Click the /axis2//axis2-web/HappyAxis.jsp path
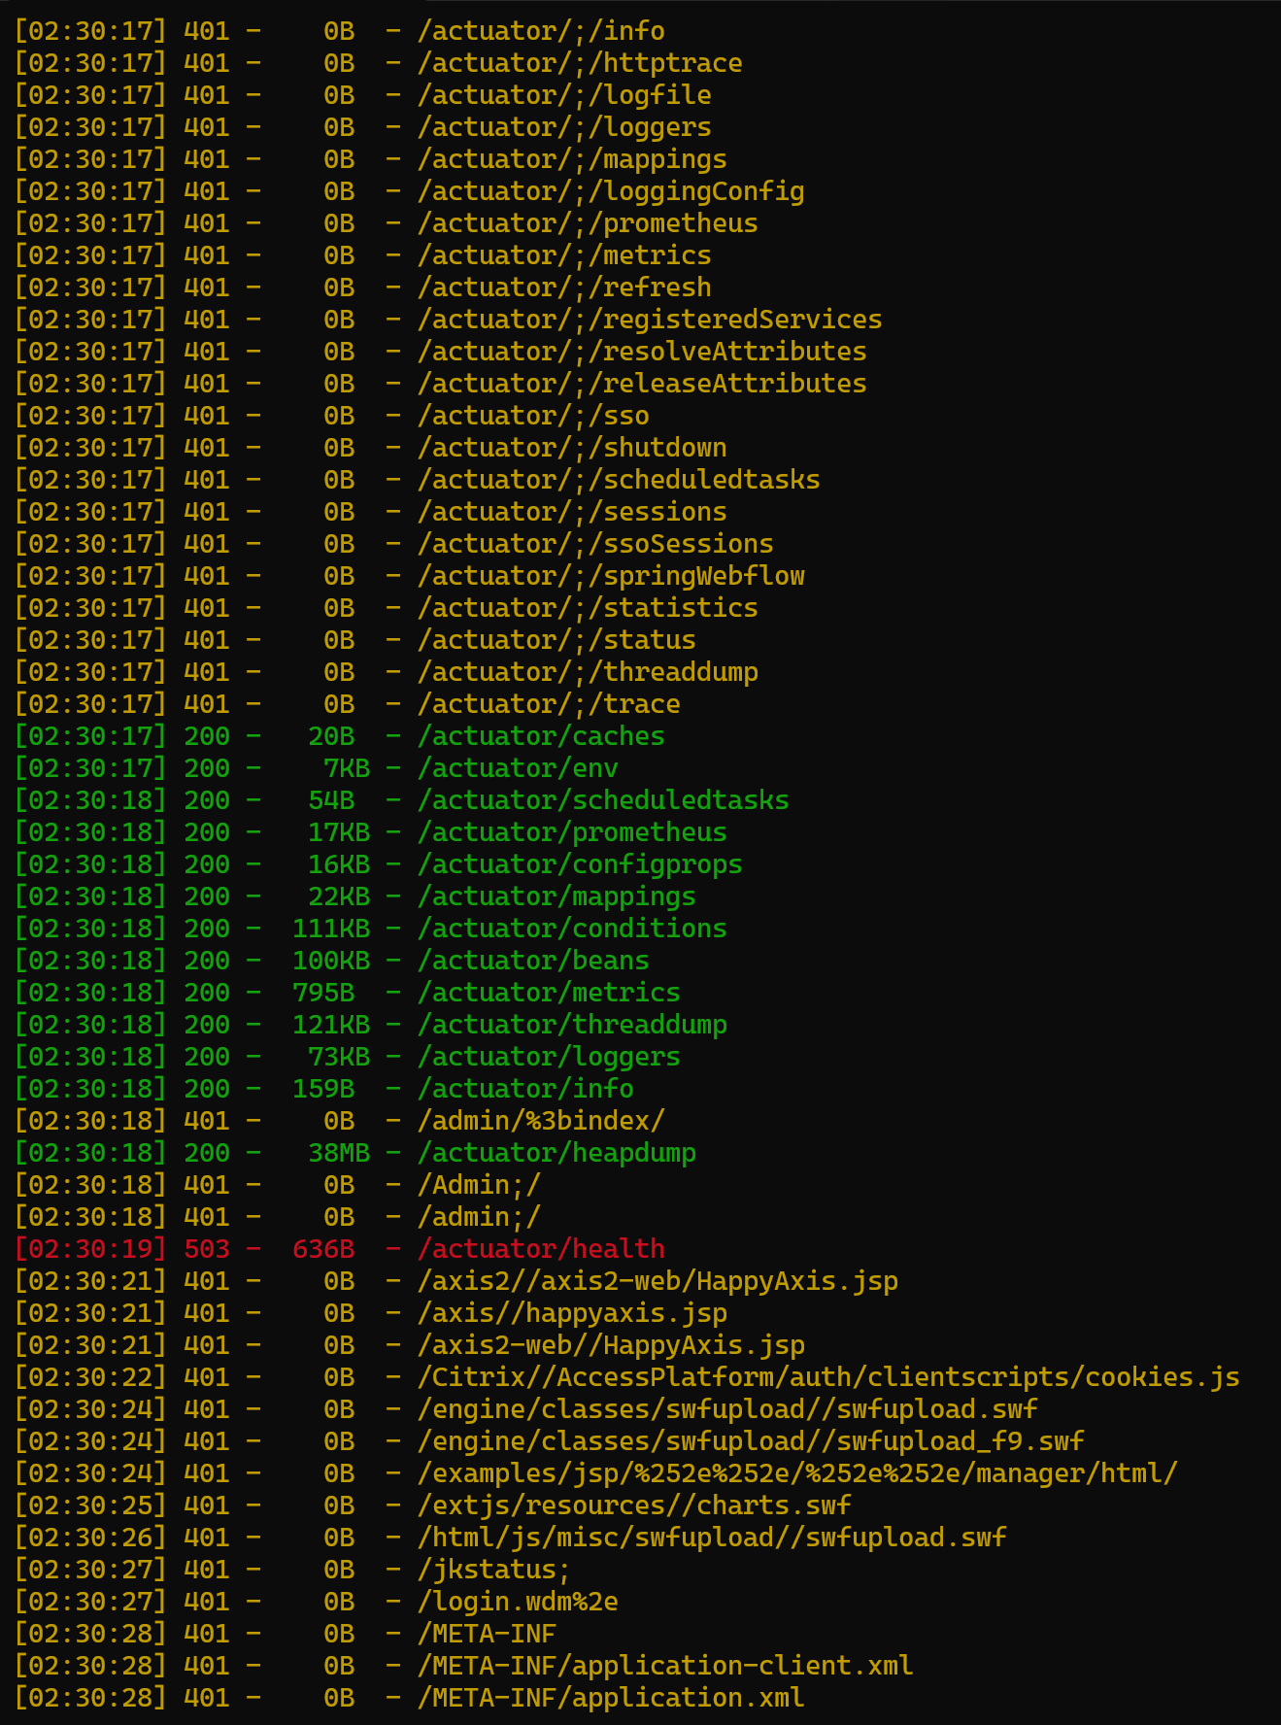 [657, 1281]
